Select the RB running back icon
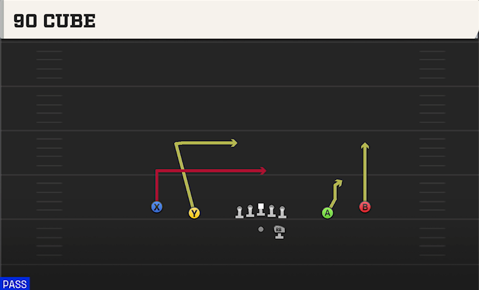The width and height of the screenshot is (479, 290). [x=279, y=232]
